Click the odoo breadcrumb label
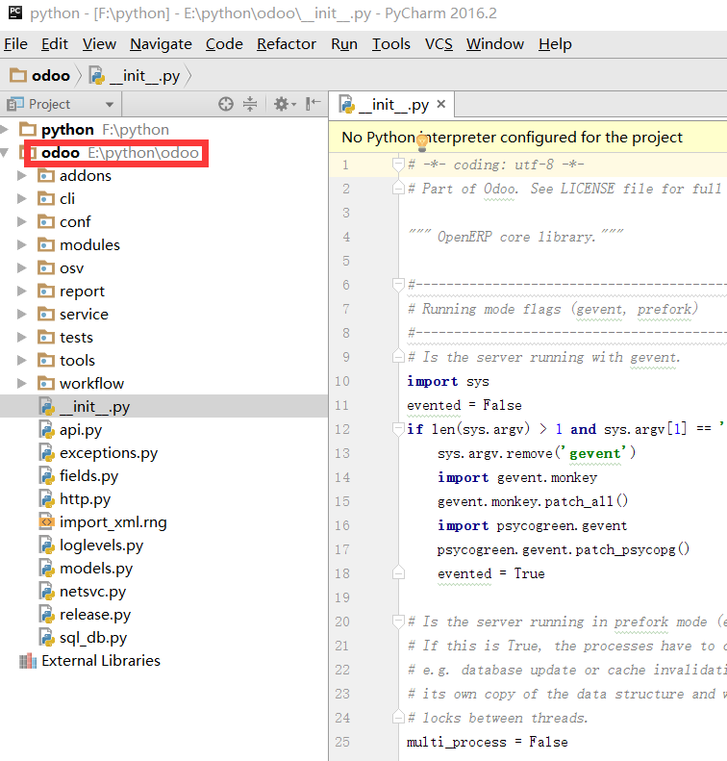This screenshot has width=727, height=761. click(50, 76)
